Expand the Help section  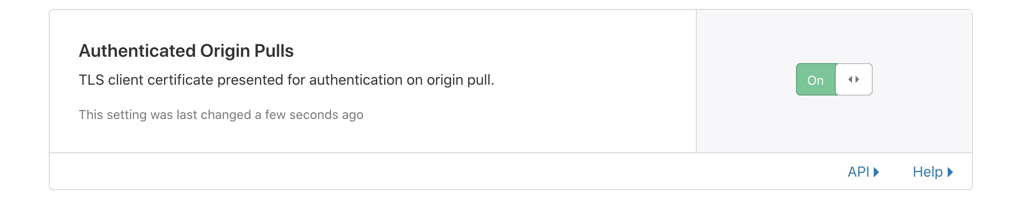tap(933, 172)
